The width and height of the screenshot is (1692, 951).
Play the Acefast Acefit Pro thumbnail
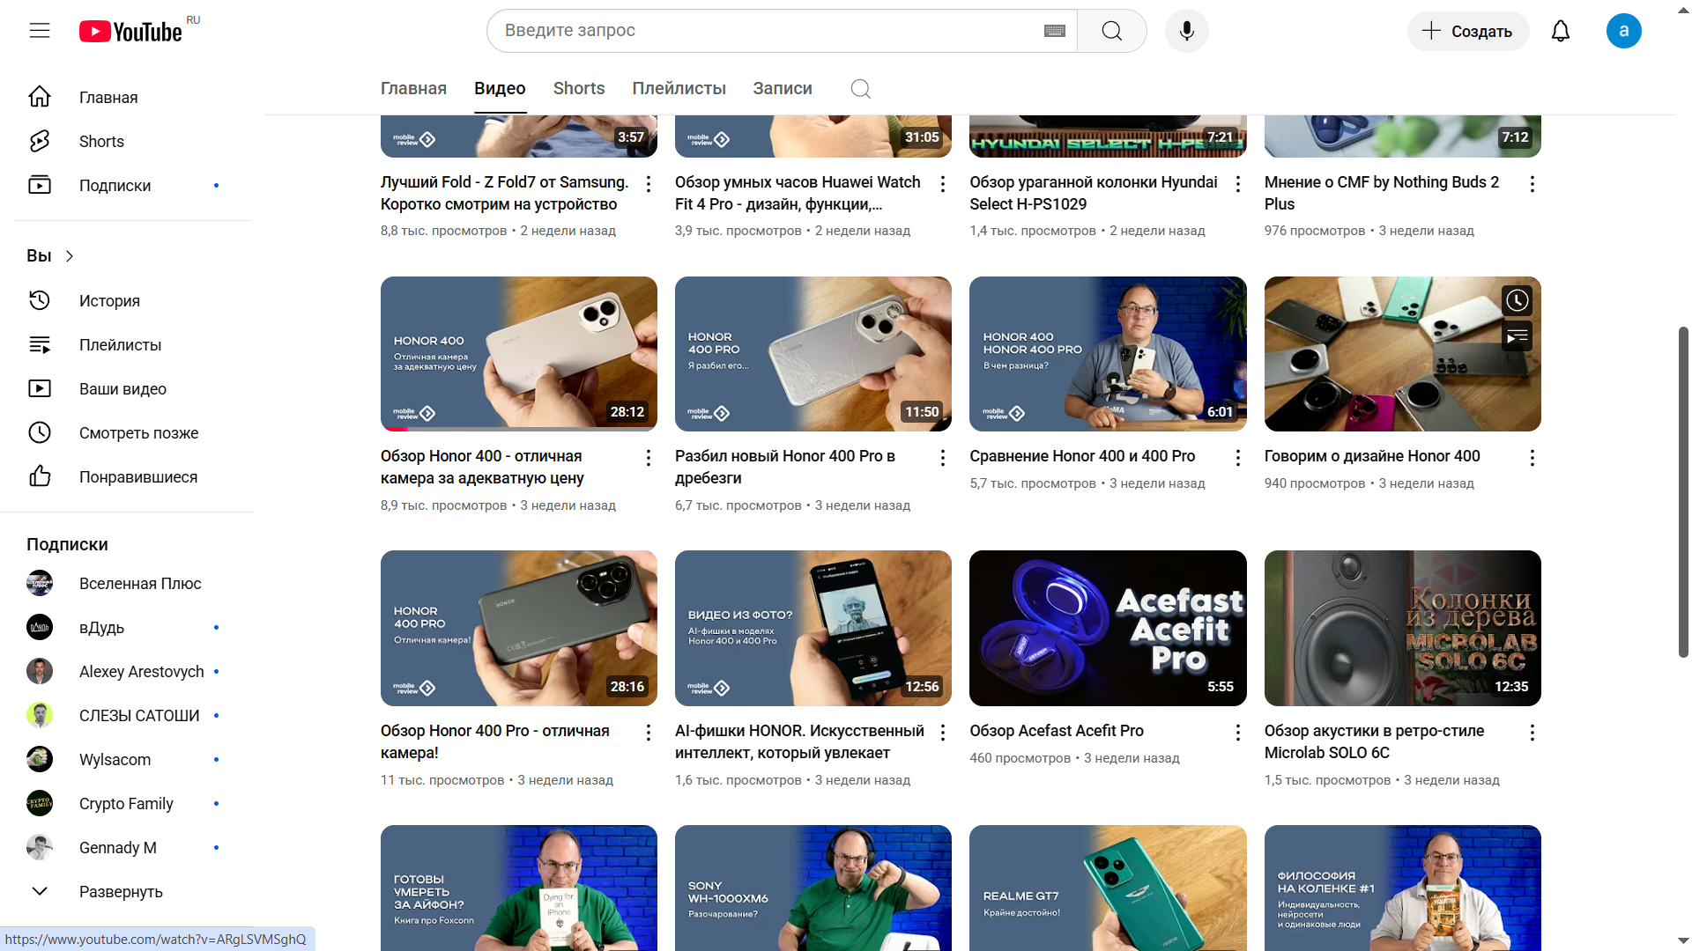tap(1108, 628)
